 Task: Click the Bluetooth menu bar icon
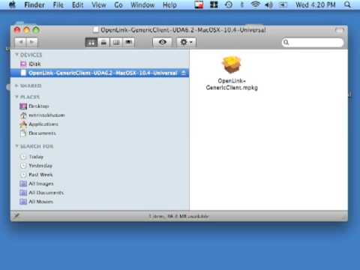pyautogui.click(x=241, y=4)
